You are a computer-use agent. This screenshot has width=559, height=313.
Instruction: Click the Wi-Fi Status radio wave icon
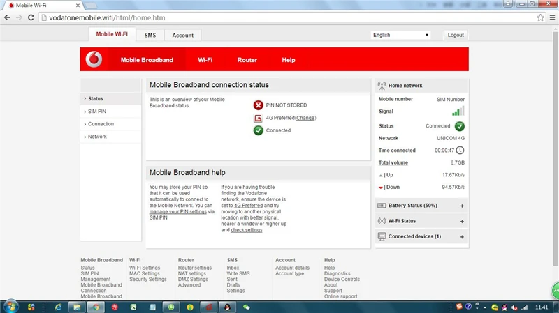(382, 221)
